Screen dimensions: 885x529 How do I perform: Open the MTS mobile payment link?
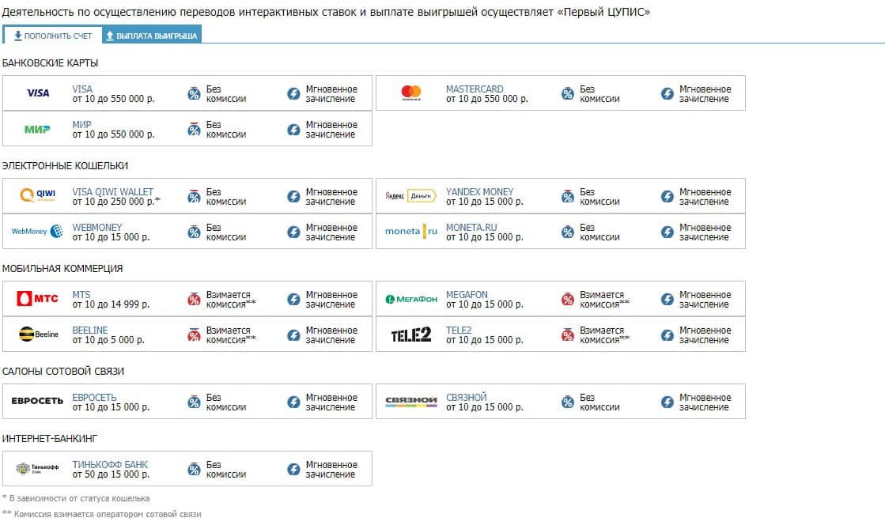click(81, 294)
